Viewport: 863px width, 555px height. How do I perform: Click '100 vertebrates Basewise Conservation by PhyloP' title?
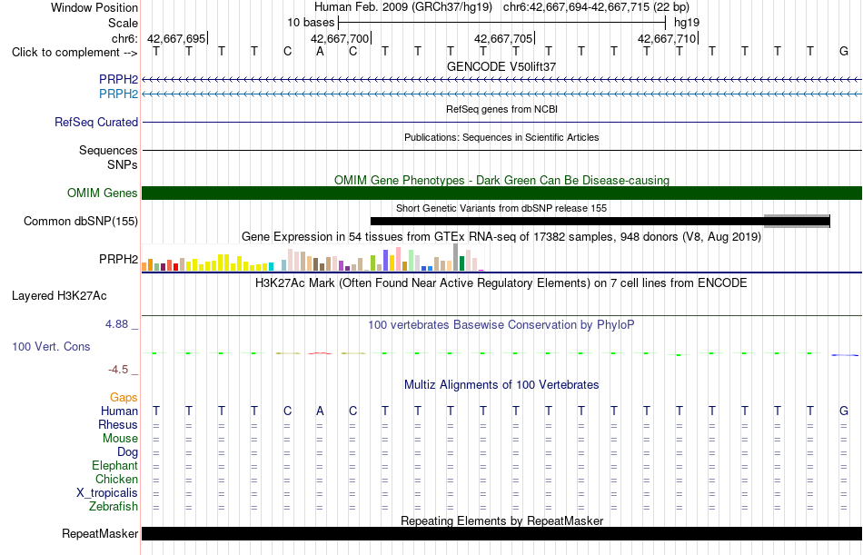501,325
